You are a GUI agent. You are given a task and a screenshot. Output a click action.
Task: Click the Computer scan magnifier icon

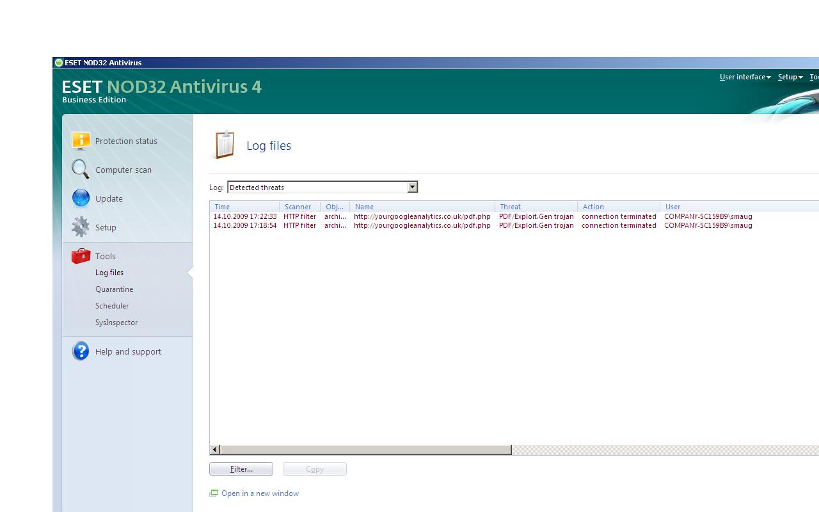pyautogui.click(x=81, y=170)
